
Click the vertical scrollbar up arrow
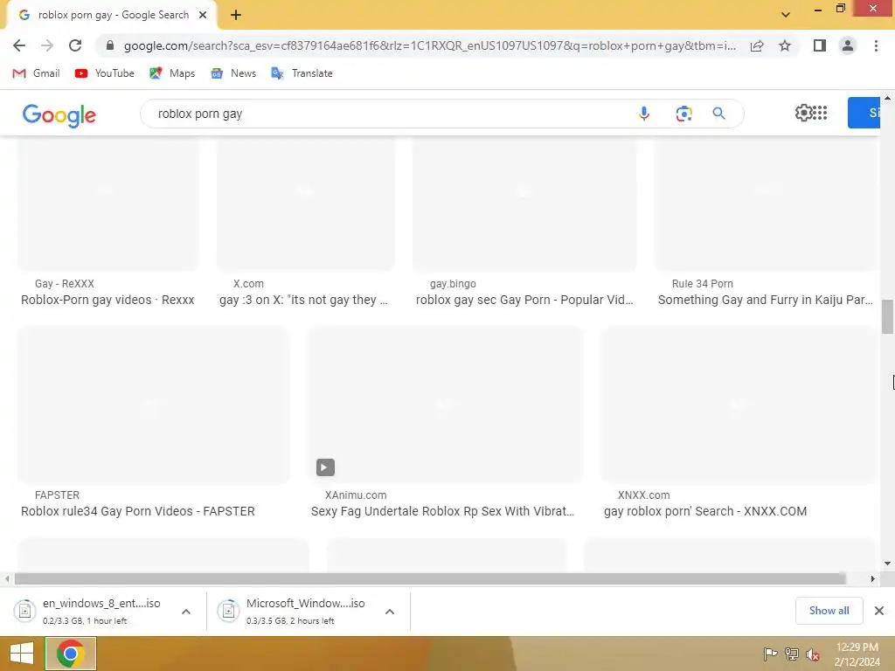tap(887, 98)
